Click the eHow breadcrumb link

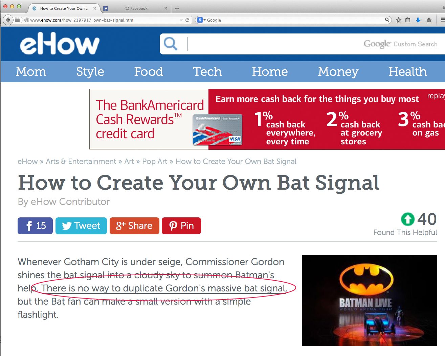coord(28,162)
